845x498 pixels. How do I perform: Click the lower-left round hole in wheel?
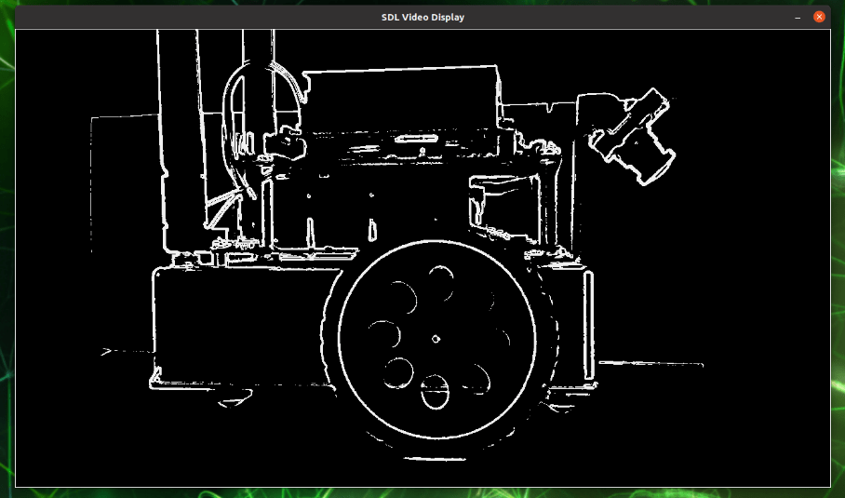coord(397,373)
